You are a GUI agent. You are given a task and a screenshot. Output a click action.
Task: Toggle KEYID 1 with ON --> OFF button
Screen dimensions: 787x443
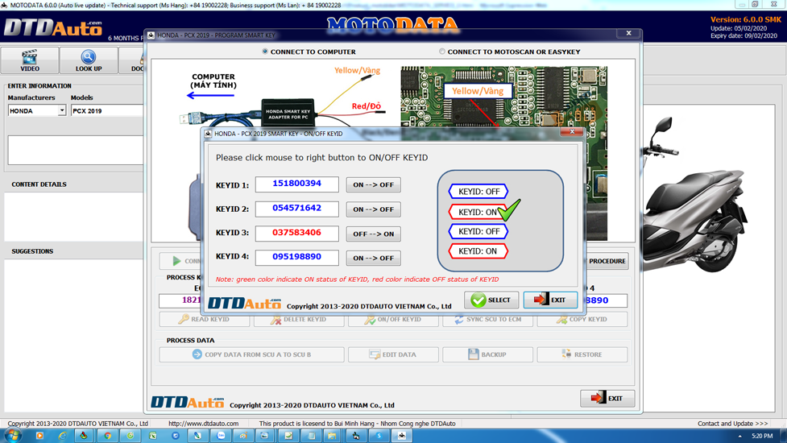click(374, 184)
